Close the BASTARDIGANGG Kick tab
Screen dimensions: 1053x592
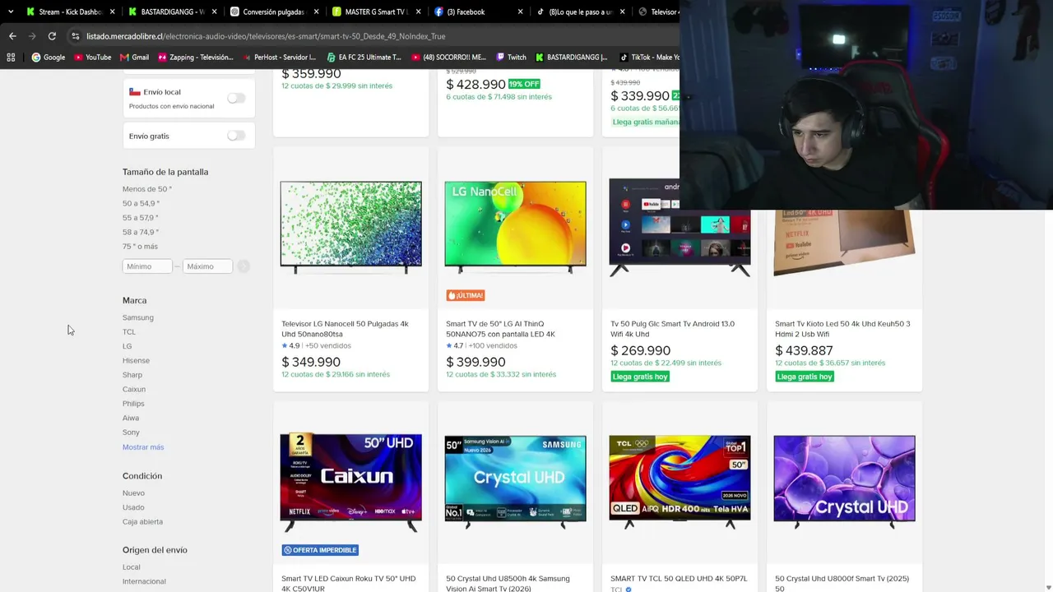(214, 12)
